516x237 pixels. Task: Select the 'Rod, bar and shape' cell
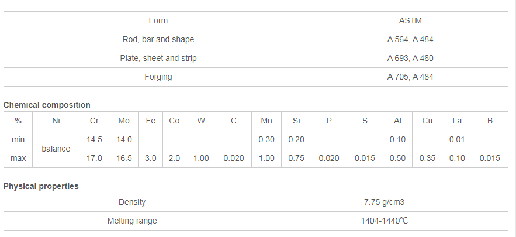point(158,40)
